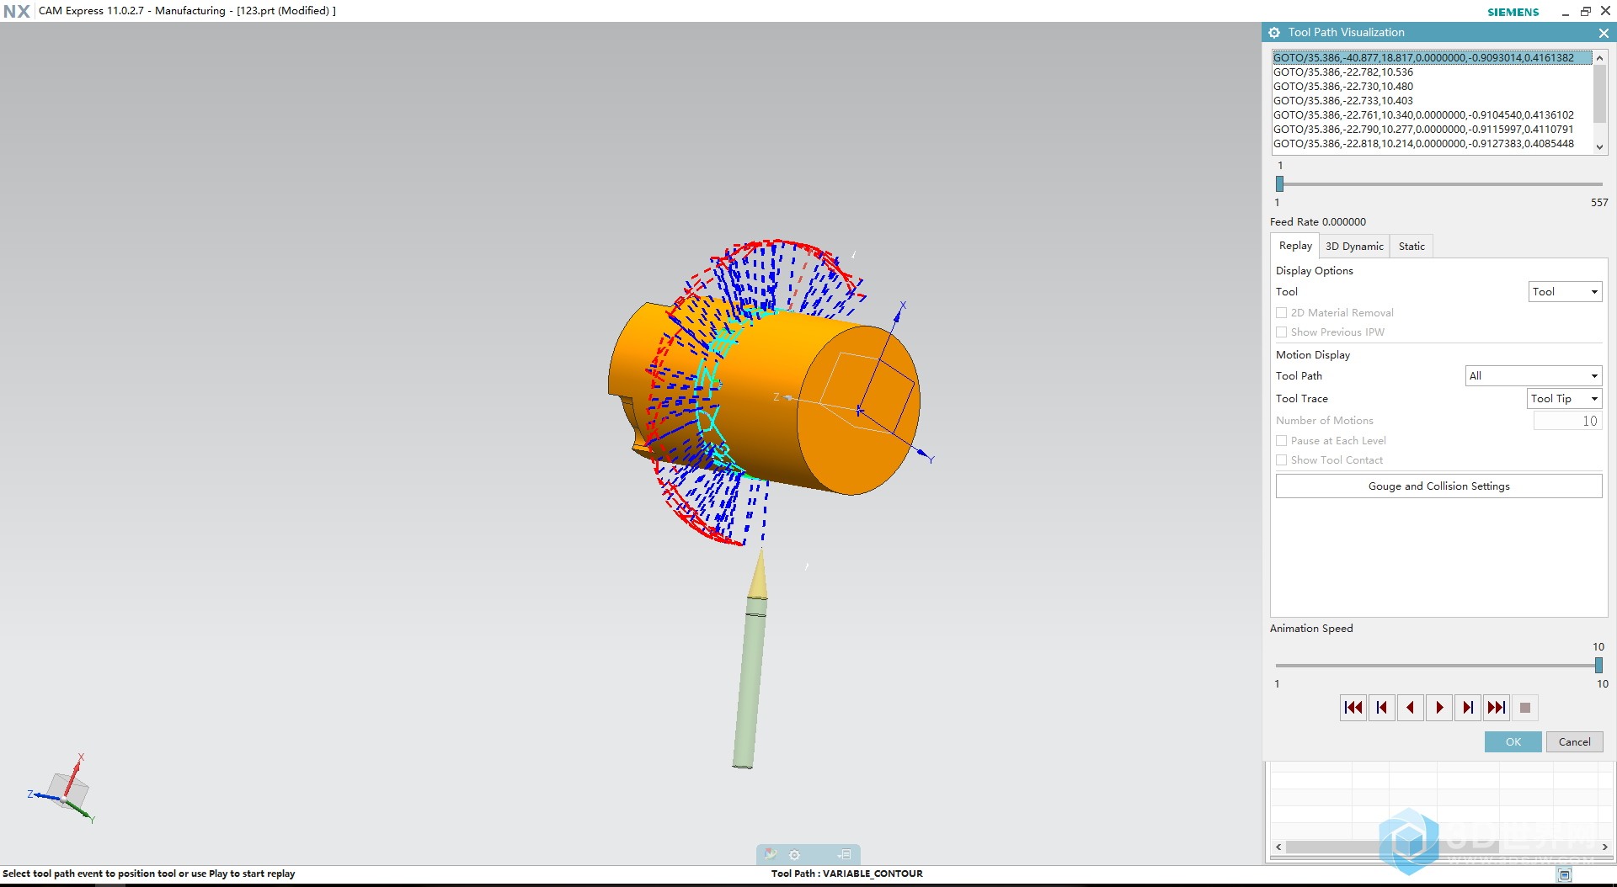This screenshot has height=887, width=1617.
Task: Click the NX application logo
Action: (16, 11)
